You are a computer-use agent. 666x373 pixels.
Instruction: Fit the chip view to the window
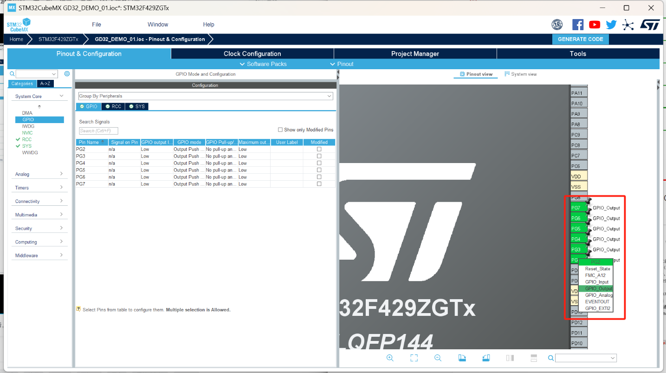414,358
